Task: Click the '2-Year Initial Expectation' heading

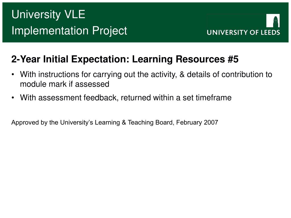Action: coord(70,59)
